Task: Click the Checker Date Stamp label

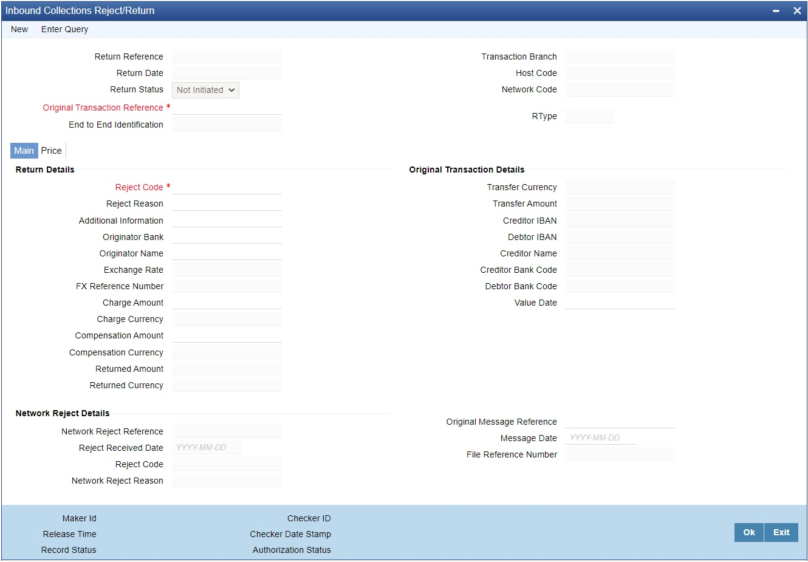Action: point(290,534)
